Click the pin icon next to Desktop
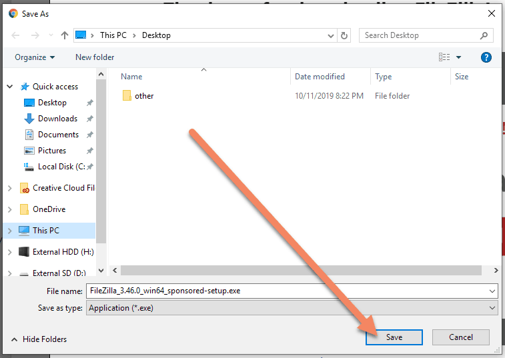The height and width of the screenshot is (358, 505). (90, 103)
